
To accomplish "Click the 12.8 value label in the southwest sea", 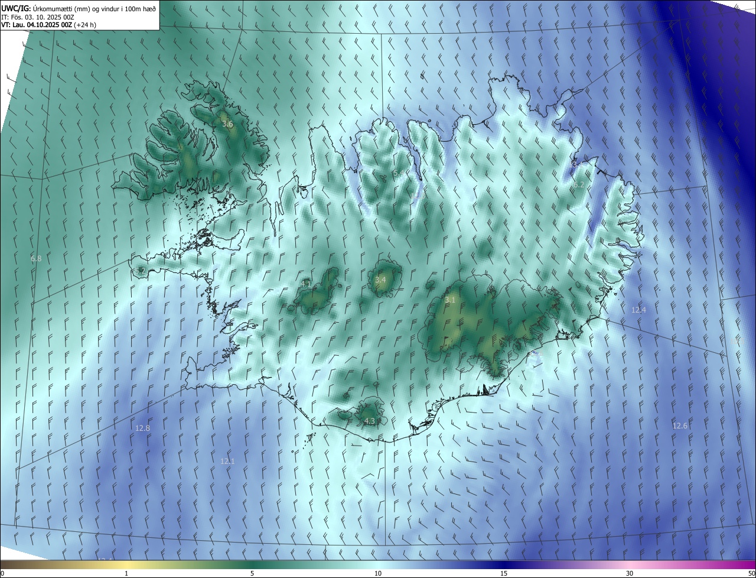I will (x=142, y=428).
